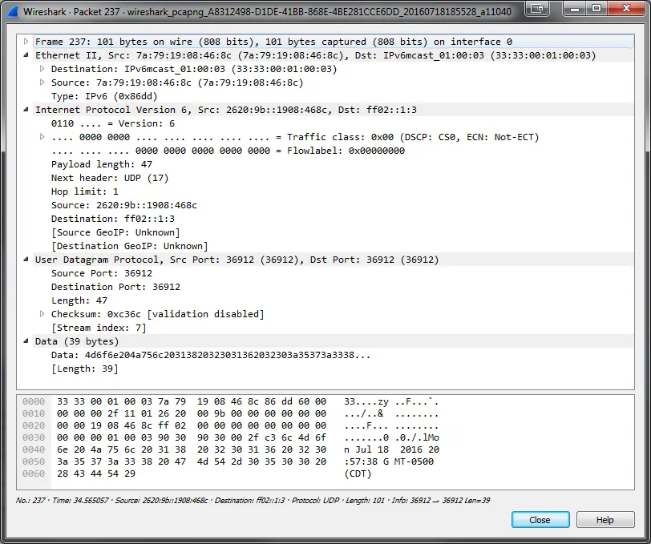Click ASCII text 'n Jul 18' in byte pane
This screenshot has height=544, width=651.
[x=366, y=449]
